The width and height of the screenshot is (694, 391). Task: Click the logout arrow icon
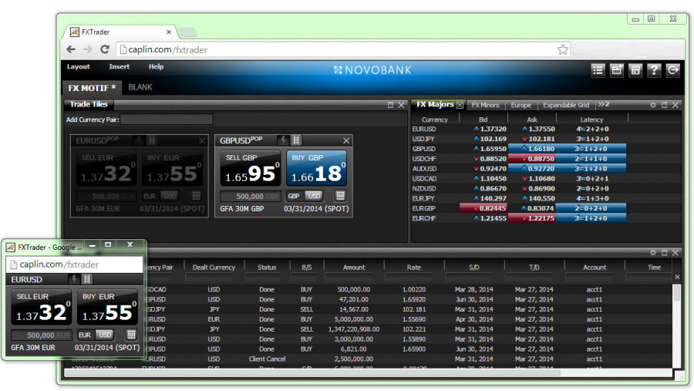pos(672,70)
